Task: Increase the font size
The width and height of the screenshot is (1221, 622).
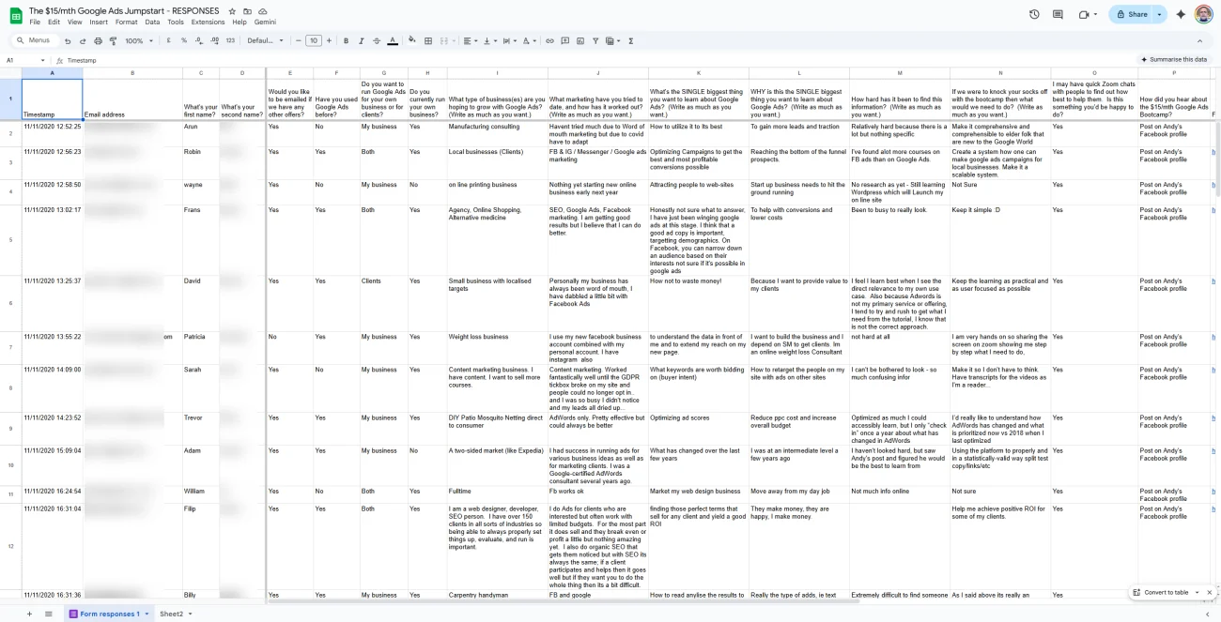Action: (x=328, y=41)
